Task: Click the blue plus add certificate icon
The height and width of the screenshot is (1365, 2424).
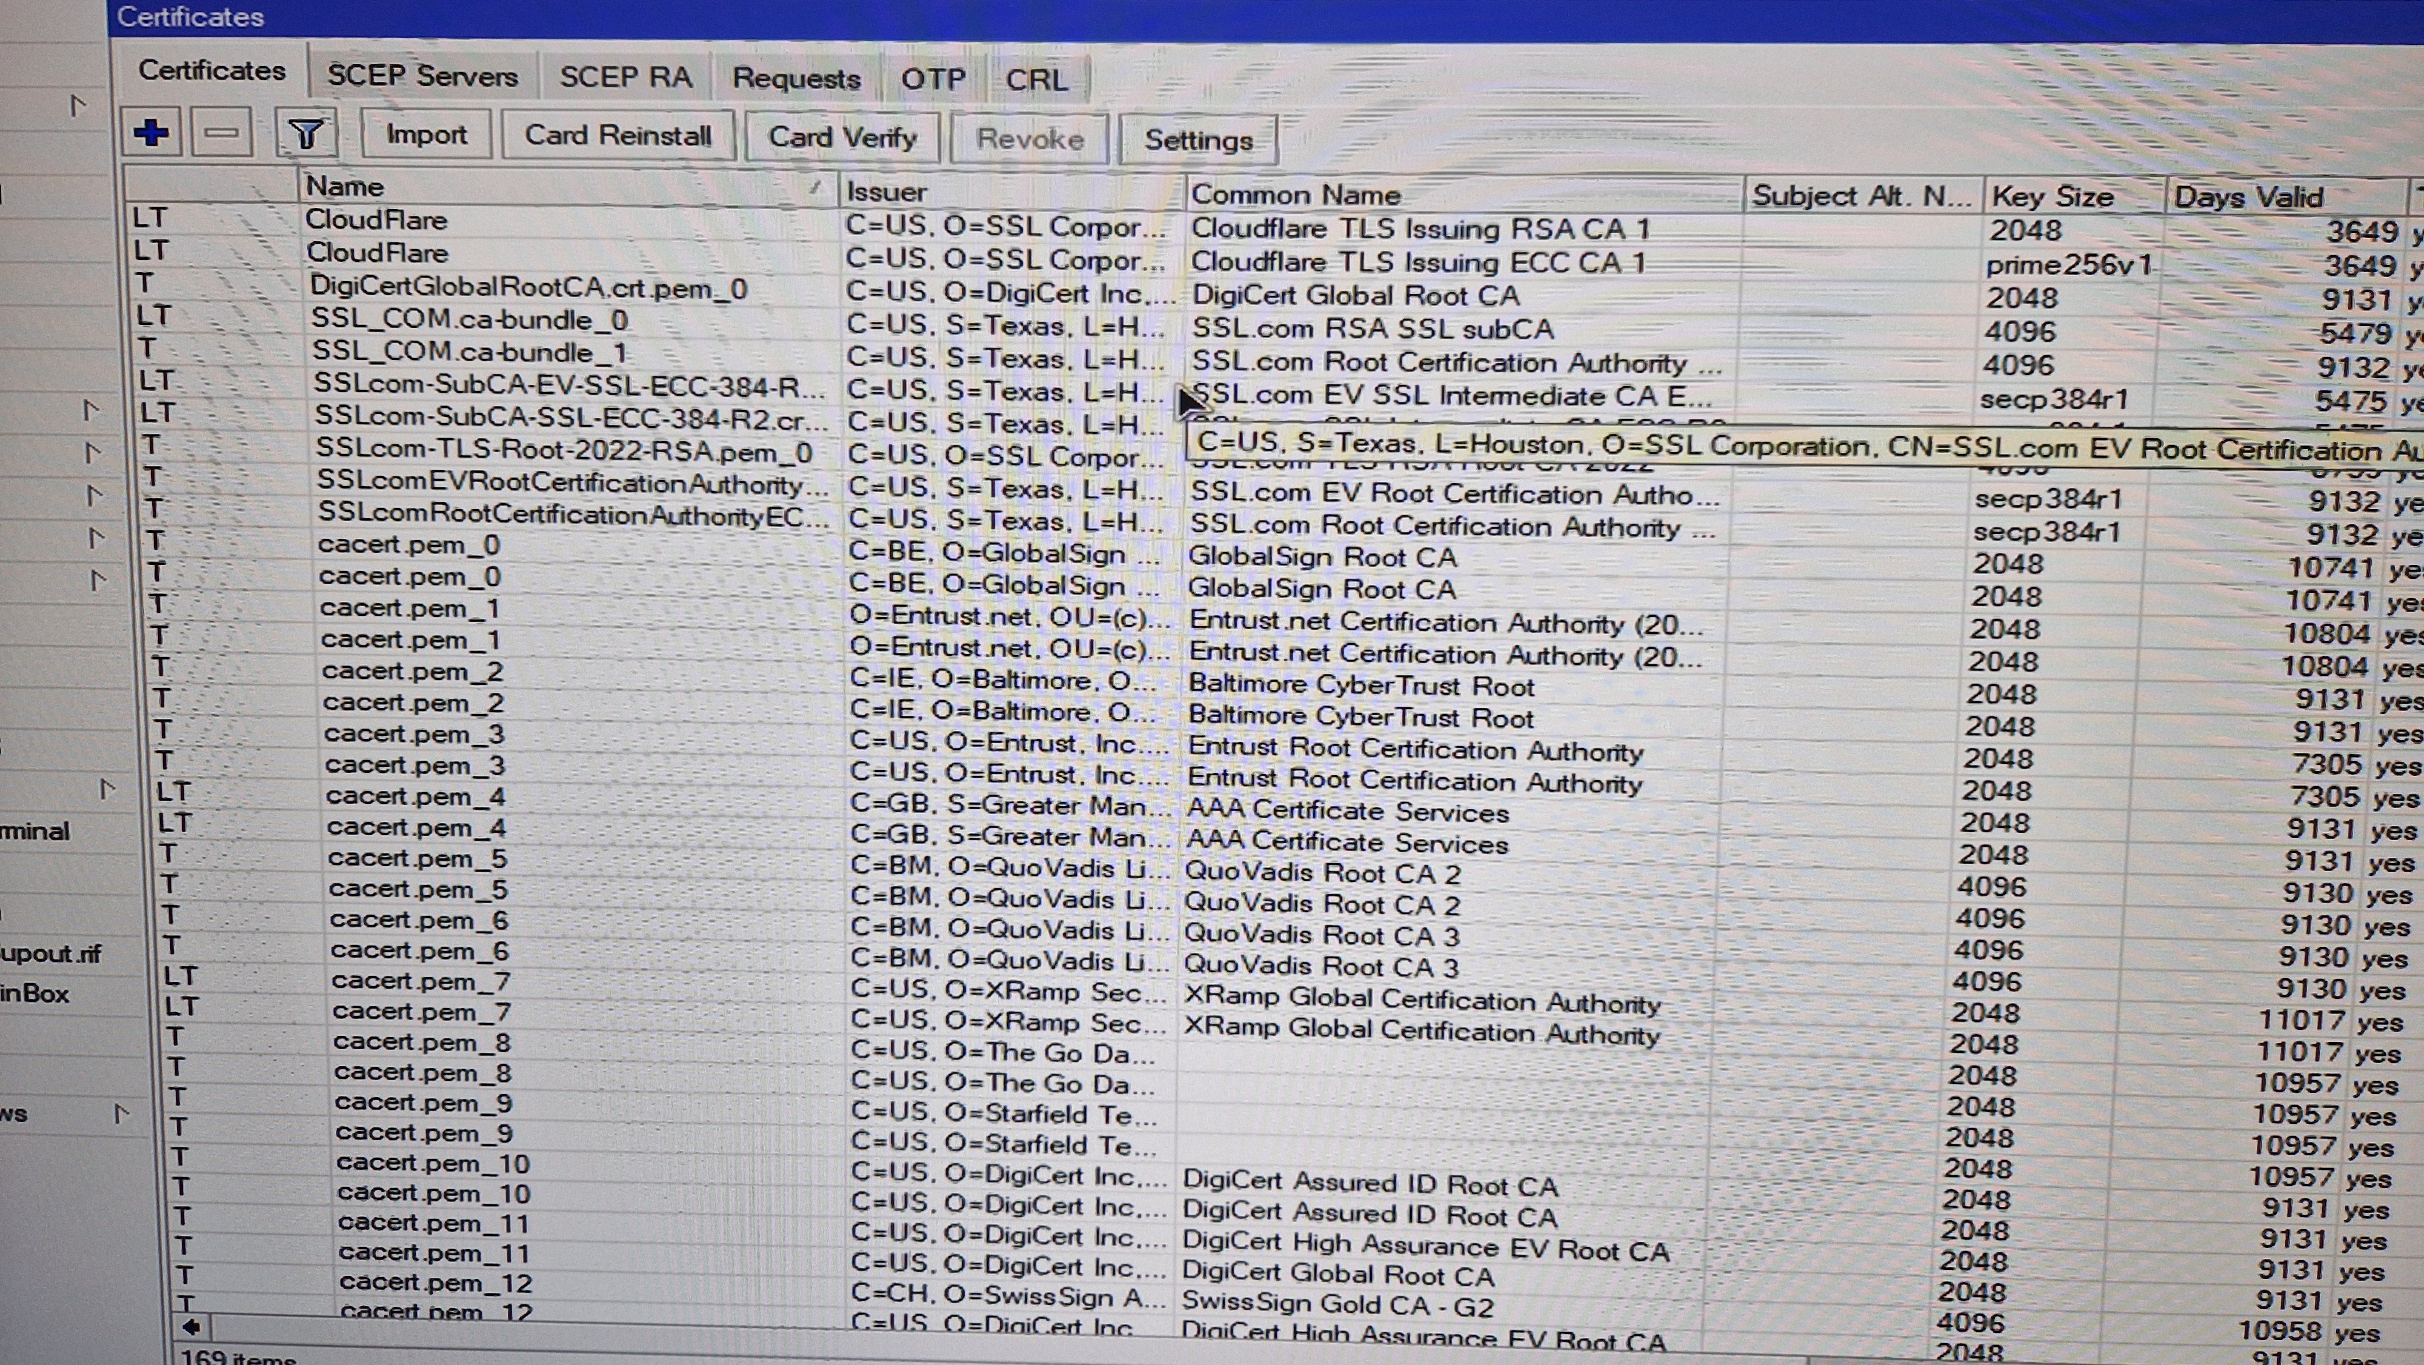Action: [x=151, y=133]
